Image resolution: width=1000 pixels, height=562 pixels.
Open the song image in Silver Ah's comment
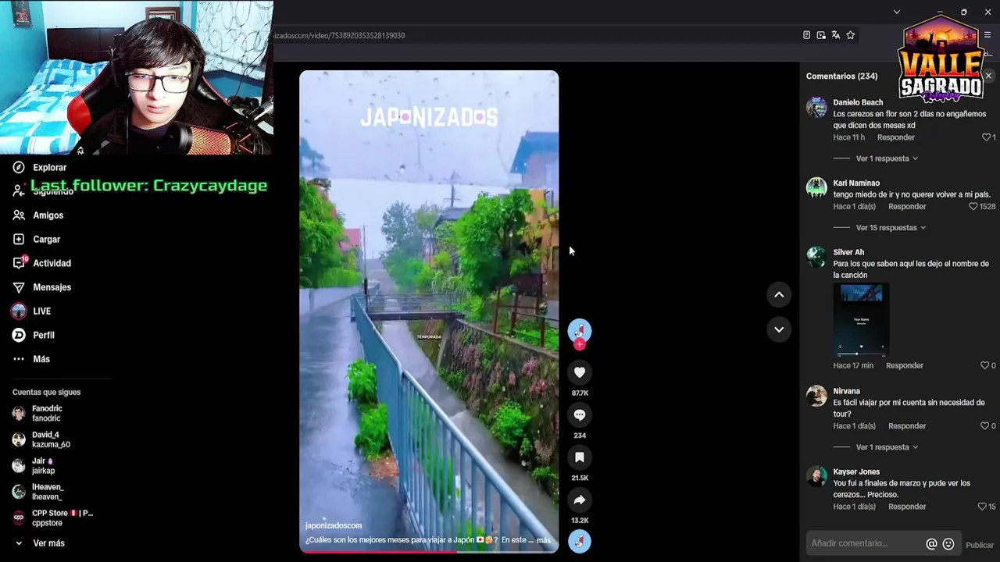861,320
